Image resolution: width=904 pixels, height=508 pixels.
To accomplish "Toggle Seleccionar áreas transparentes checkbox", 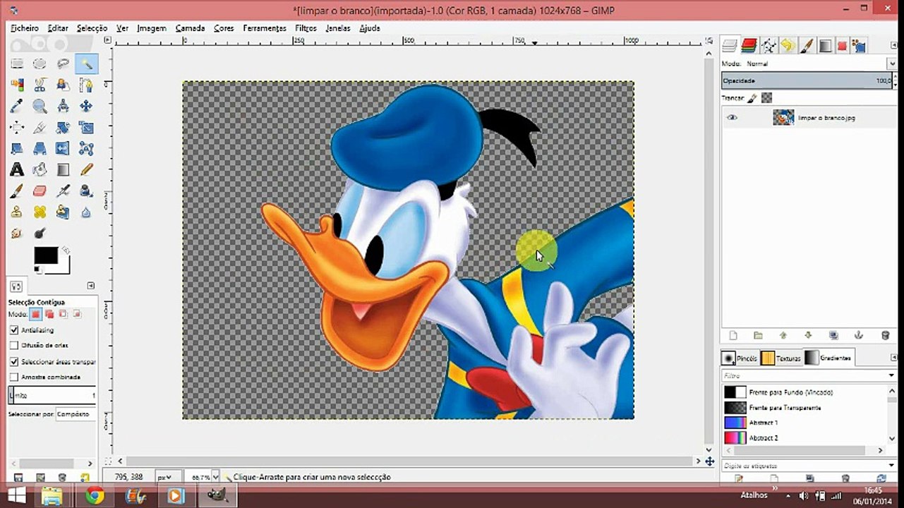I will coord(14,362).
